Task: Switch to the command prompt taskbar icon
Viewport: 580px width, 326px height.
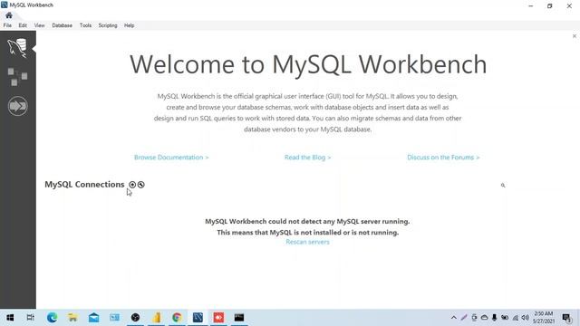Action: (239, 318)
